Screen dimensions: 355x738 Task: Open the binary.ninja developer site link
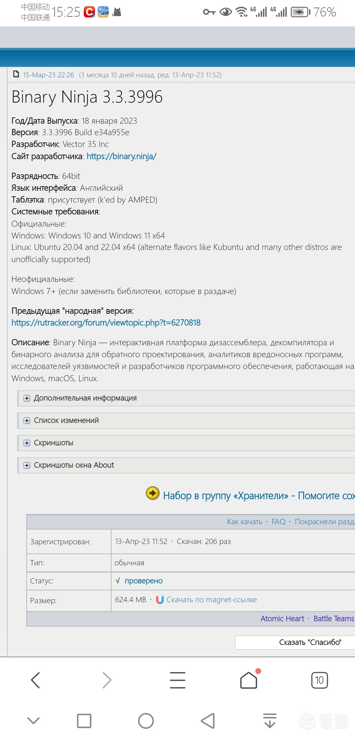pyautogui.click(x=121, y=156)
